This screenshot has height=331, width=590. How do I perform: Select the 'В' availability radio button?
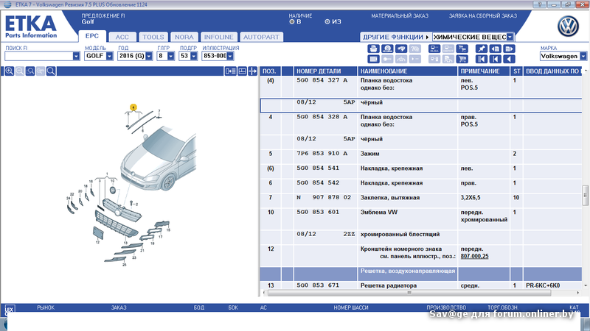click(x=292, y=22)
